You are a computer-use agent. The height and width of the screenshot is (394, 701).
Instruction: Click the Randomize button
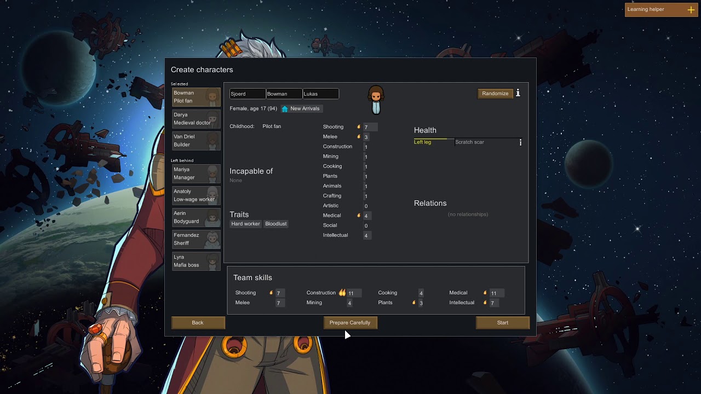(x=495, y=94)
